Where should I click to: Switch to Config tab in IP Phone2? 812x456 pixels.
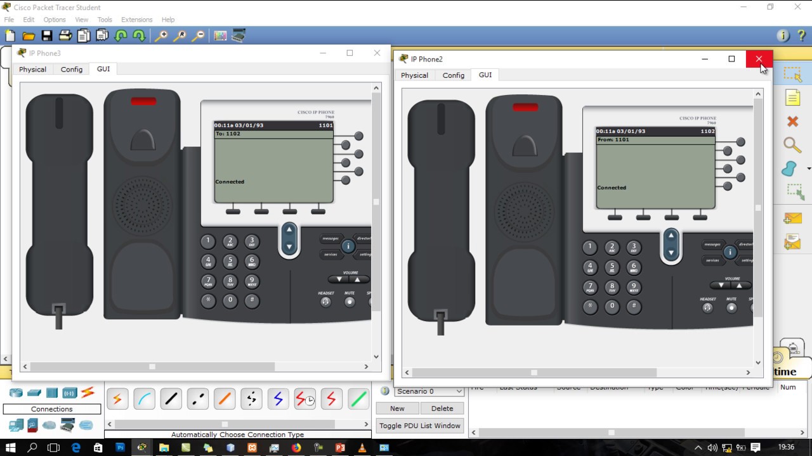pyautogui.click(x=454, y=75)
